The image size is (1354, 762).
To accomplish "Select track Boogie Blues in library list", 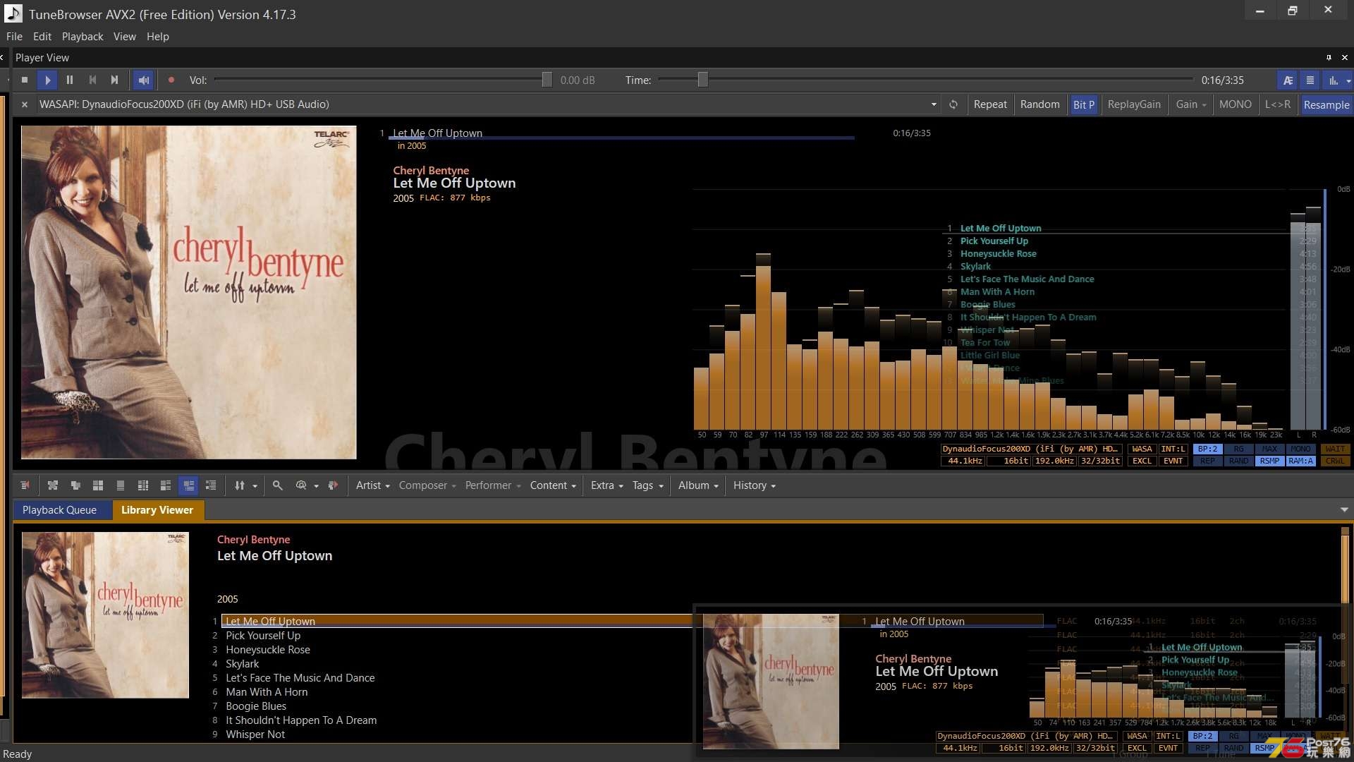I will [256, 706].
